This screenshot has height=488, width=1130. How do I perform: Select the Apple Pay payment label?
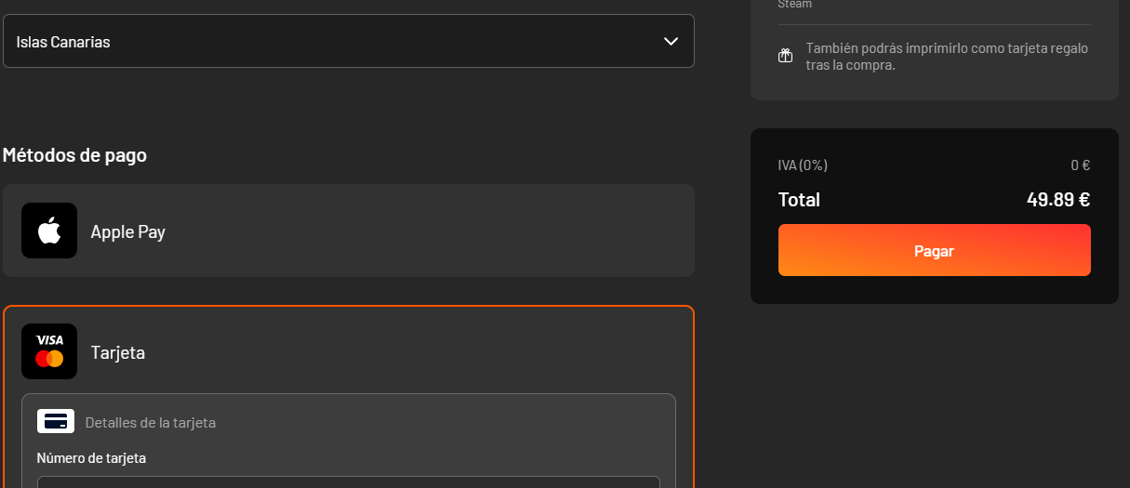(x=127, y=232)
